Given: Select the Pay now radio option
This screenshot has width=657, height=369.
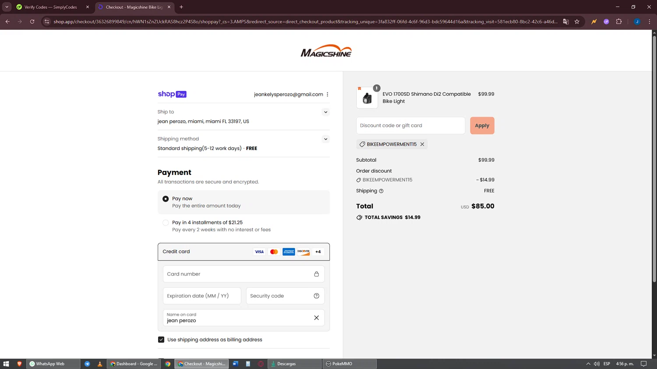Looking at the screenshot, I should 166,199.
